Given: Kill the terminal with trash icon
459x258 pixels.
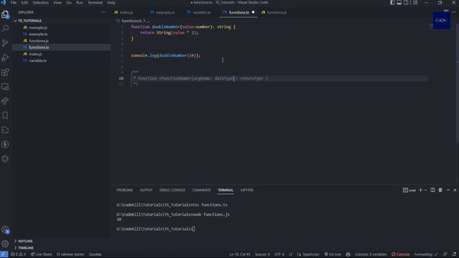Looking at the screenshot, I should point(440,190).
